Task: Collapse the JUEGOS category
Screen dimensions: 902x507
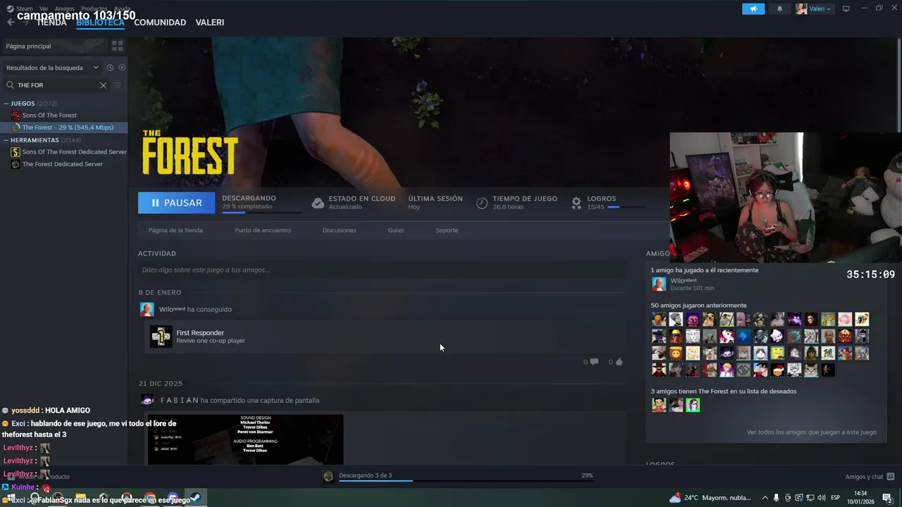Action: point(6,104)
